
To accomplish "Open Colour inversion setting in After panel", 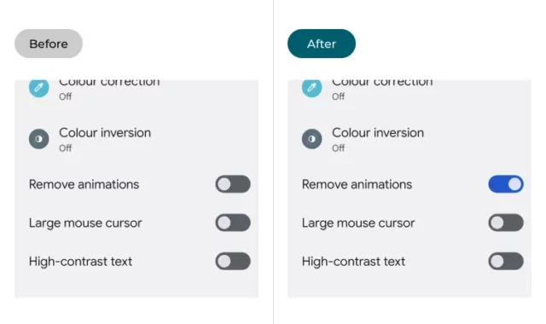I will point(409,139).
